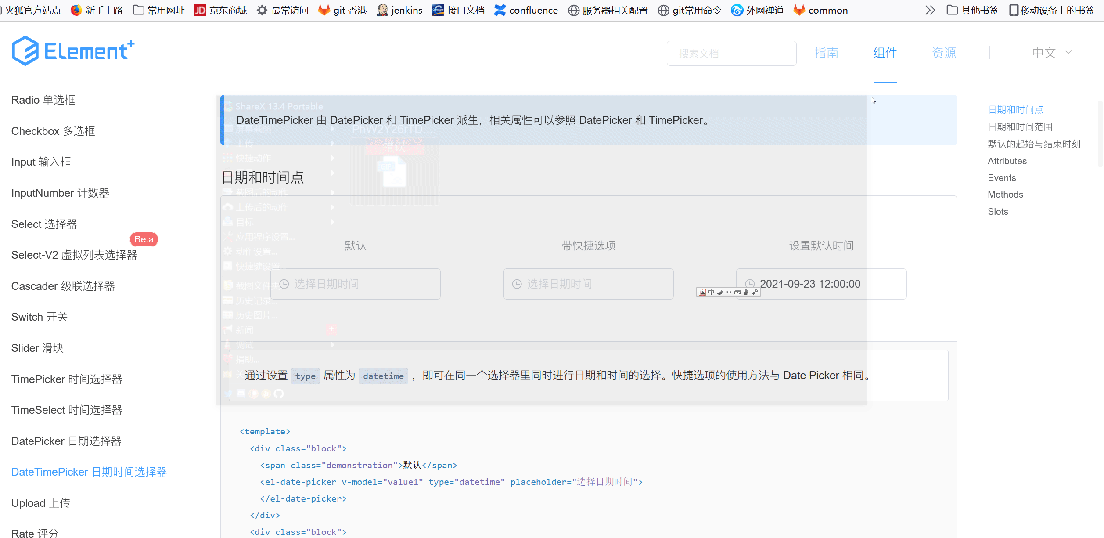This screenshot has height=538, width=1104.
Task: Click the 搜索文档 search field
Action: 731,53
